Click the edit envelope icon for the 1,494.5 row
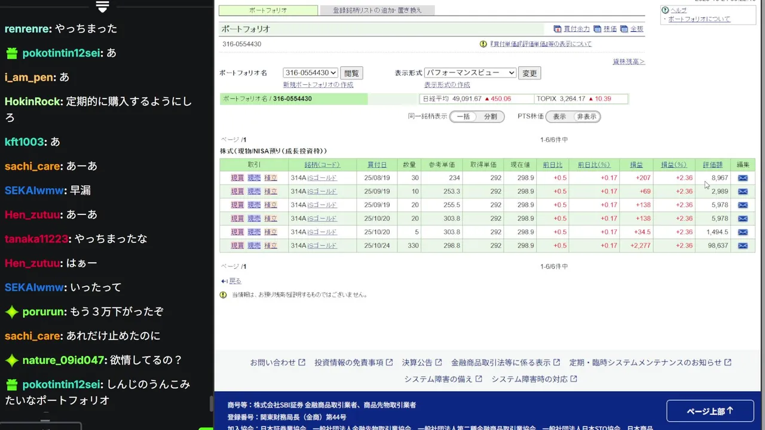Image resolution: width=765 pixels, height=430 pixels. (742, 232)
